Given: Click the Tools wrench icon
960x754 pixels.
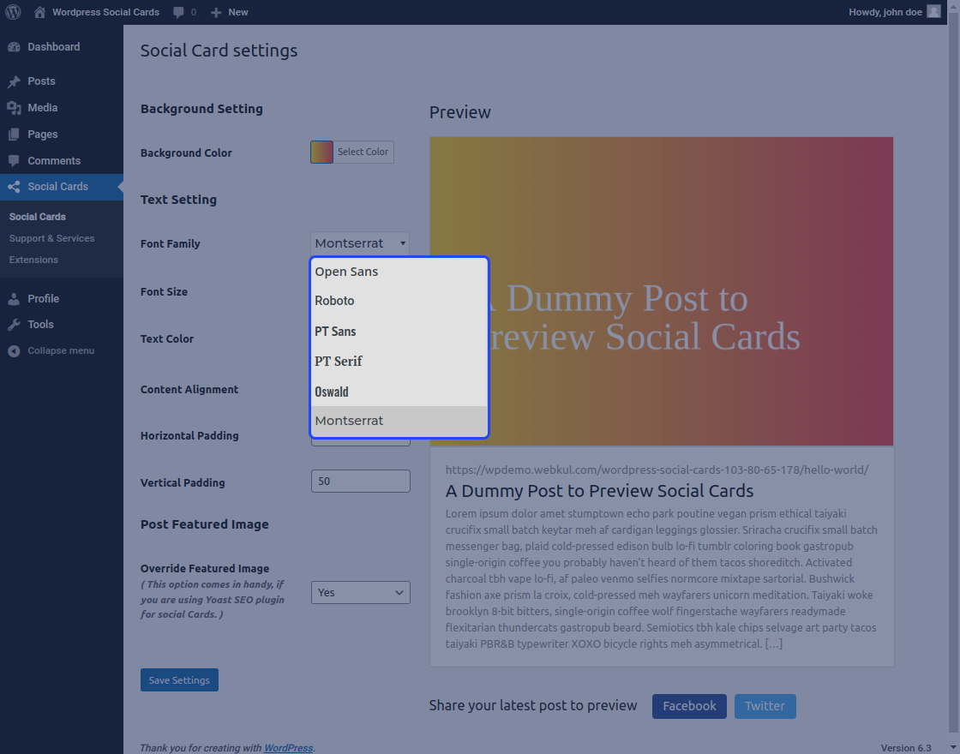Looking at the screenshot, I should (x=14, y=325).
